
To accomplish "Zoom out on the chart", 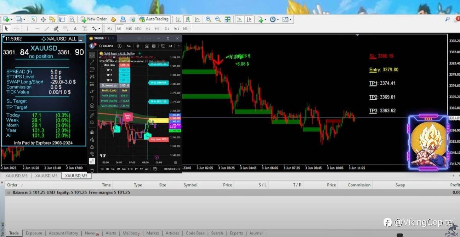I will tap(218, 19).
